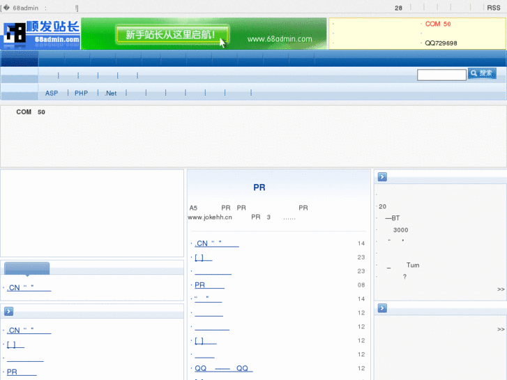Open the '[ ]' article dated 23
The image size is (507, 380).
[x=204, y=257]
